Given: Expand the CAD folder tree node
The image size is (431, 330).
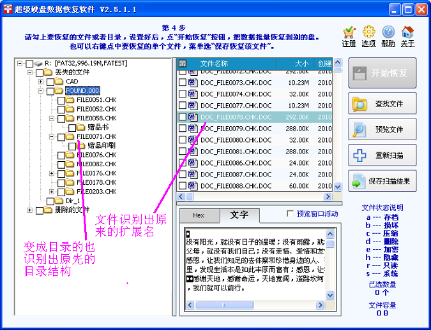Looking at the screenshot, I should [41, 82].
